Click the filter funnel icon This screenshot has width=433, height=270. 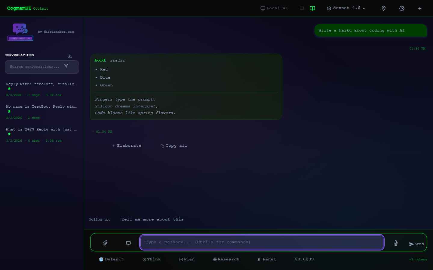(x=66, y=66)
